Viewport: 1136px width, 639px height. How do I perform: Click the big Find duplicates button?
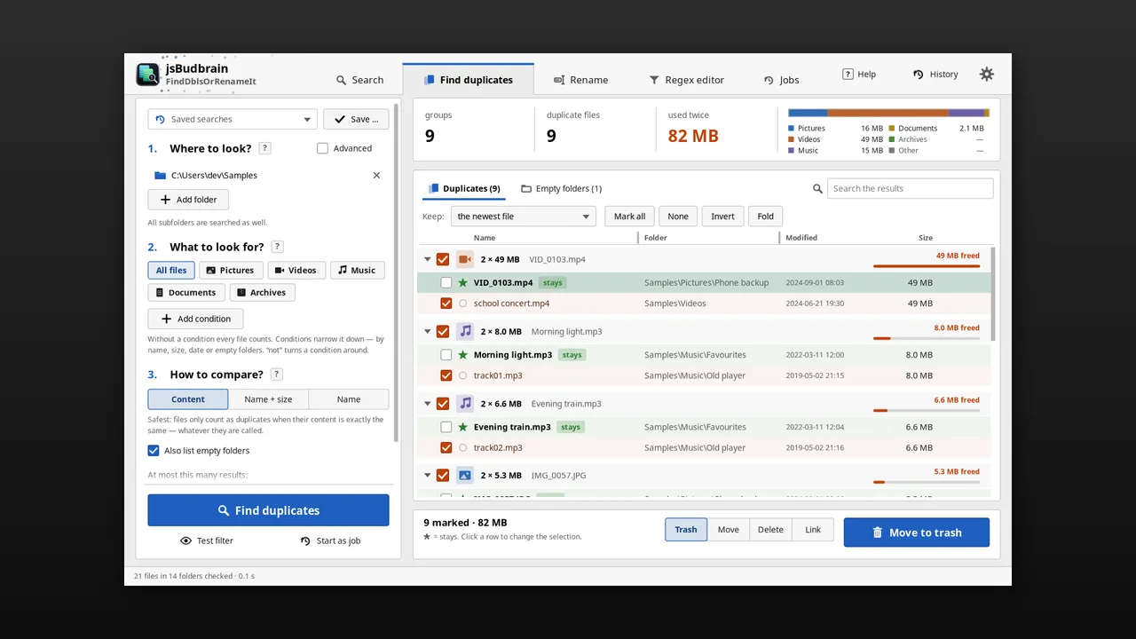click(268, 510)
